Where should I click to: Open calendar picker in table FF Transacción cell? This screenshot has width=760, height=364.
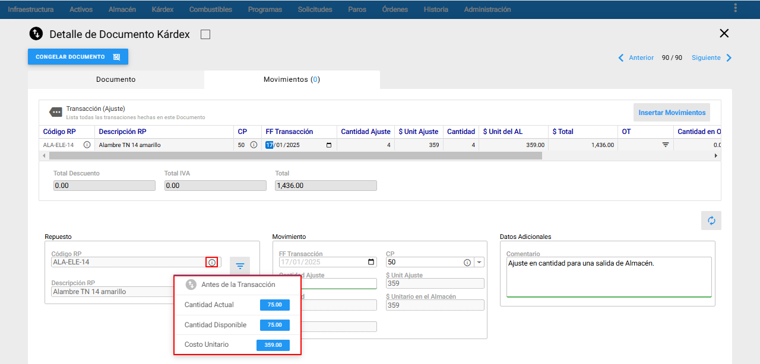click(x=329, y=145)
